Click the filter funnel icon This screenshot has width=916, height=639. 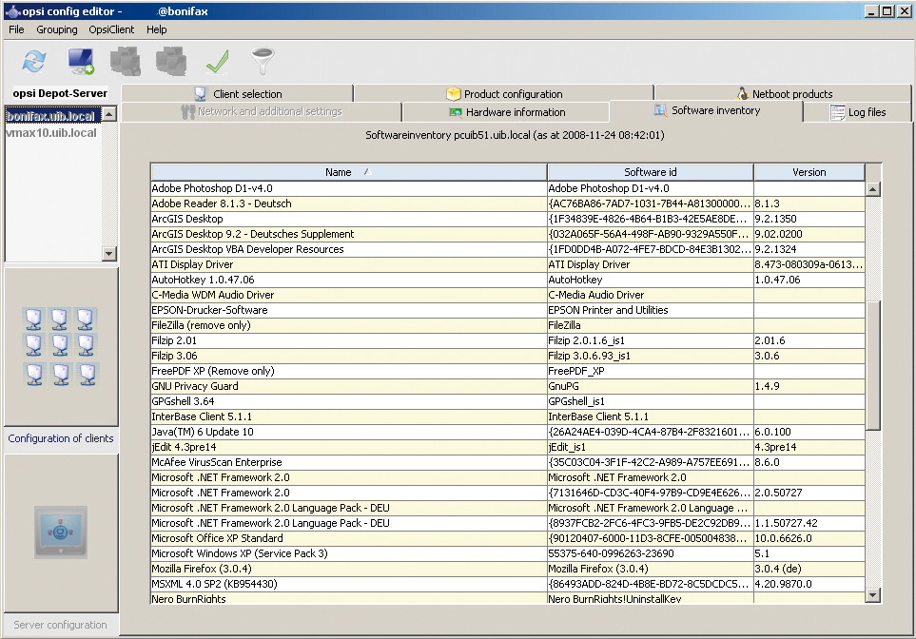[x=263, y=61]
